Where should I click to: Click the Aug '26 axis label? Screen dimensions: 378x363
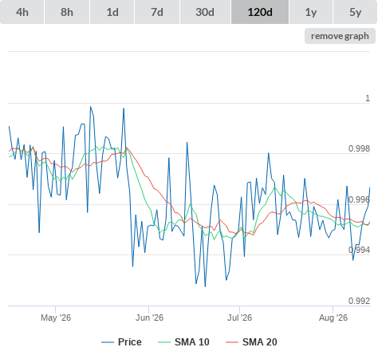tap(333, 318)
